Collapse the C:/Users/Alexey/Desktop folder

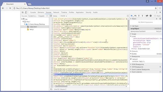tap(25, 24)
